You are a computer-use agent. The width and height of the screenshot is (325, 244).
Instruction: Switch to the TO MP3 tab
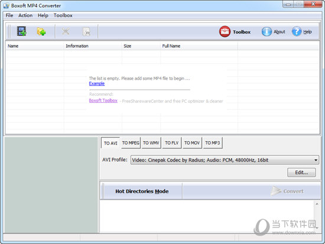coord(213,143)
